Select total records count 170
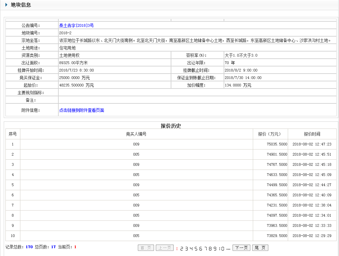Screen dimensions: 339x256 29,247
